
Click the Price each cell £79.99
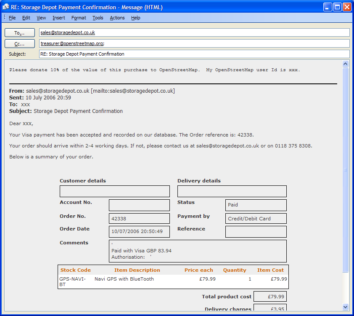pyautogui.click(x=207, y=279)
